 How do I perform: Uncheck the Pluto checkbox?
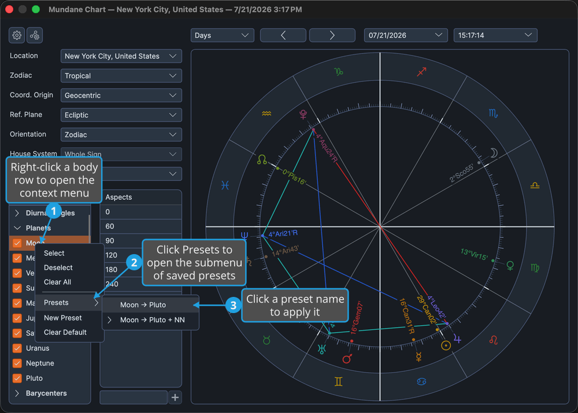point(17,378)
